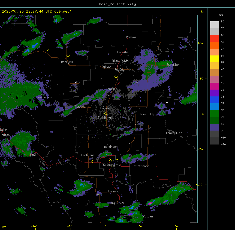This screenshot has height=230, width=235.
Task: Select the Stettler city label
Action: pos(173,65)
